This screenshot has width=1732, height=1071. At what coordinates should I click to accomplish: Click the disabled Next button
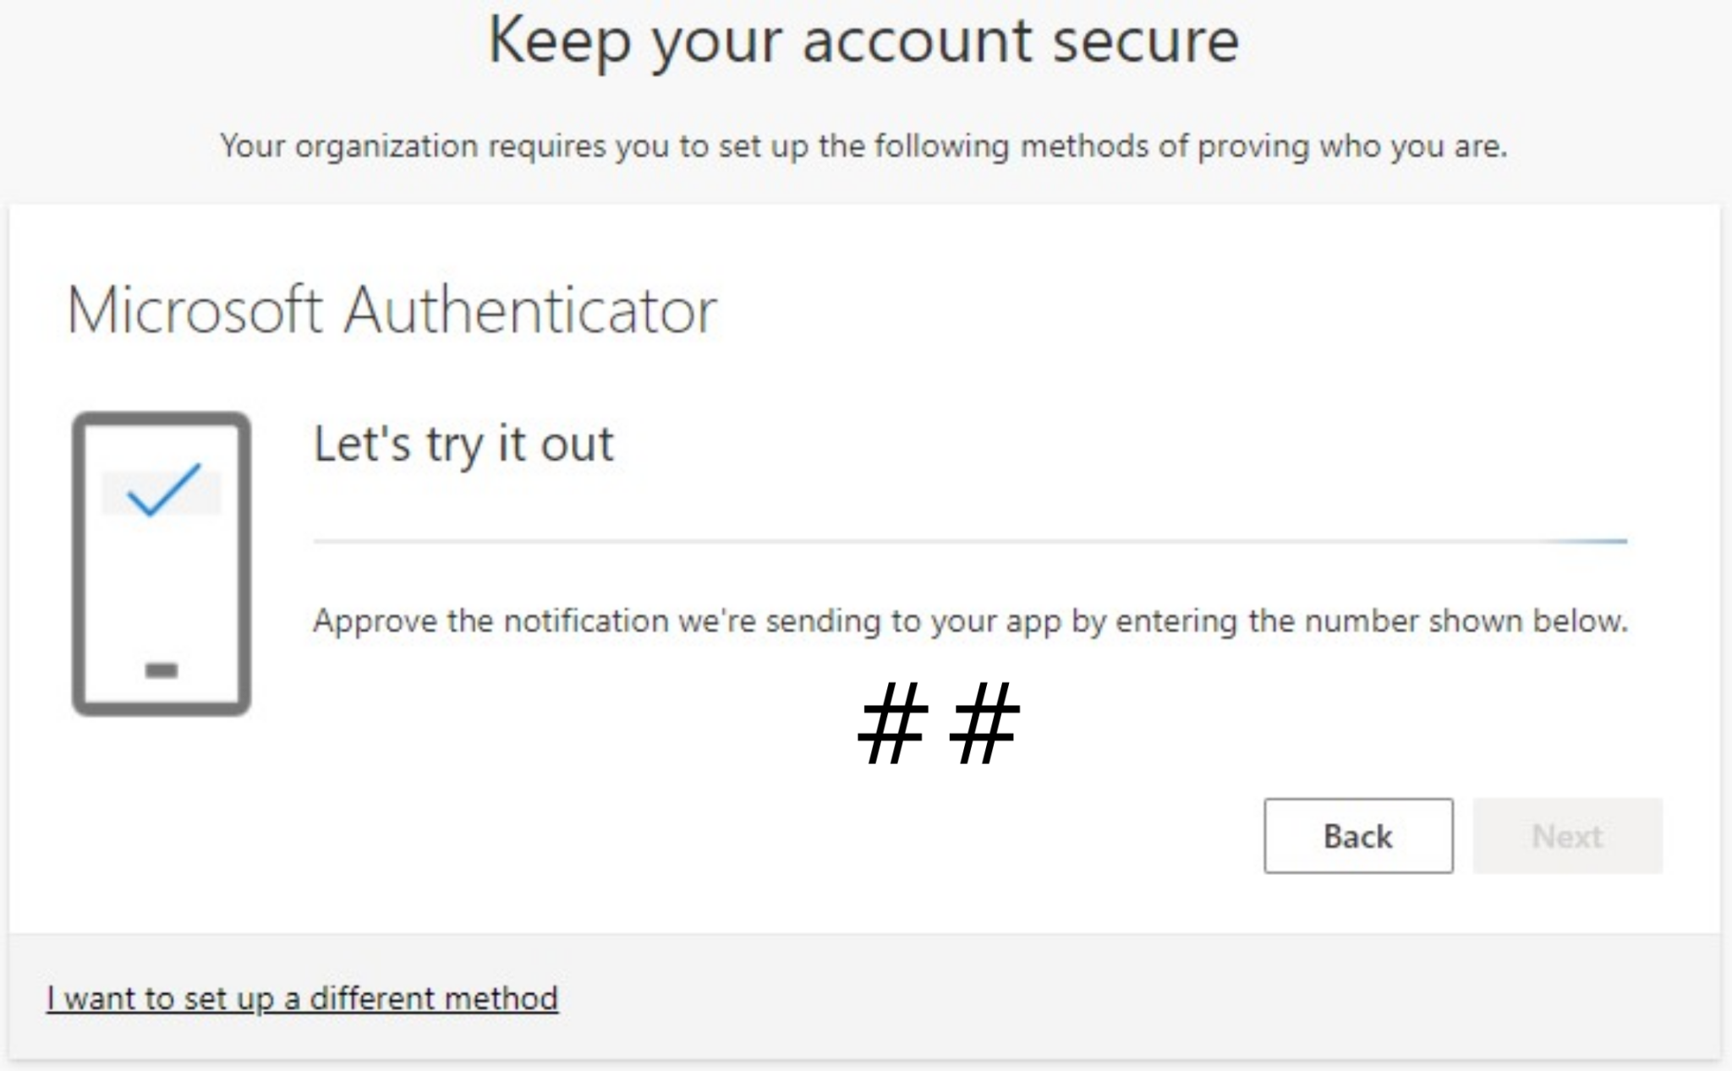(x=1568, y=836)
